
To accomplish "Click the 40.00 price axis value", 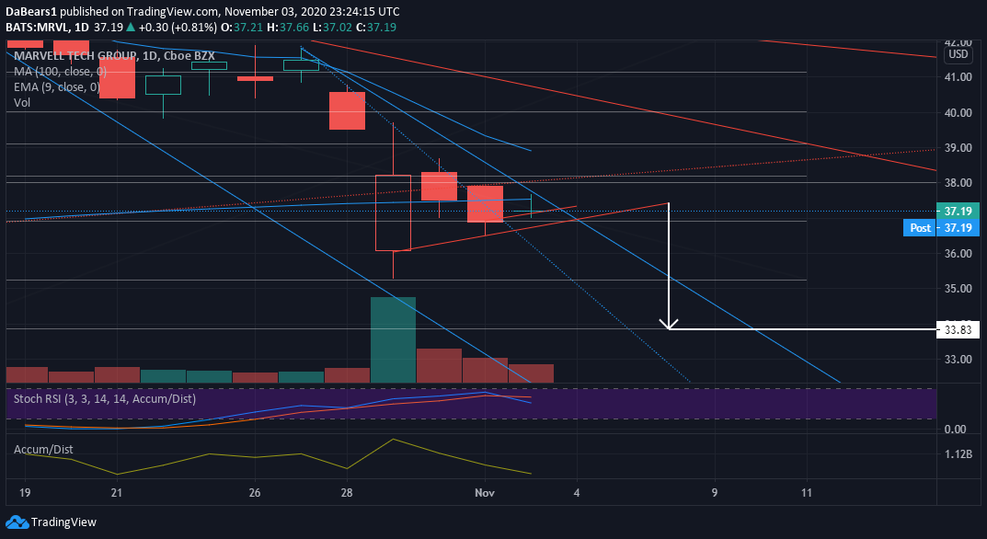I will pyautogui.click(x=958, y=113).
